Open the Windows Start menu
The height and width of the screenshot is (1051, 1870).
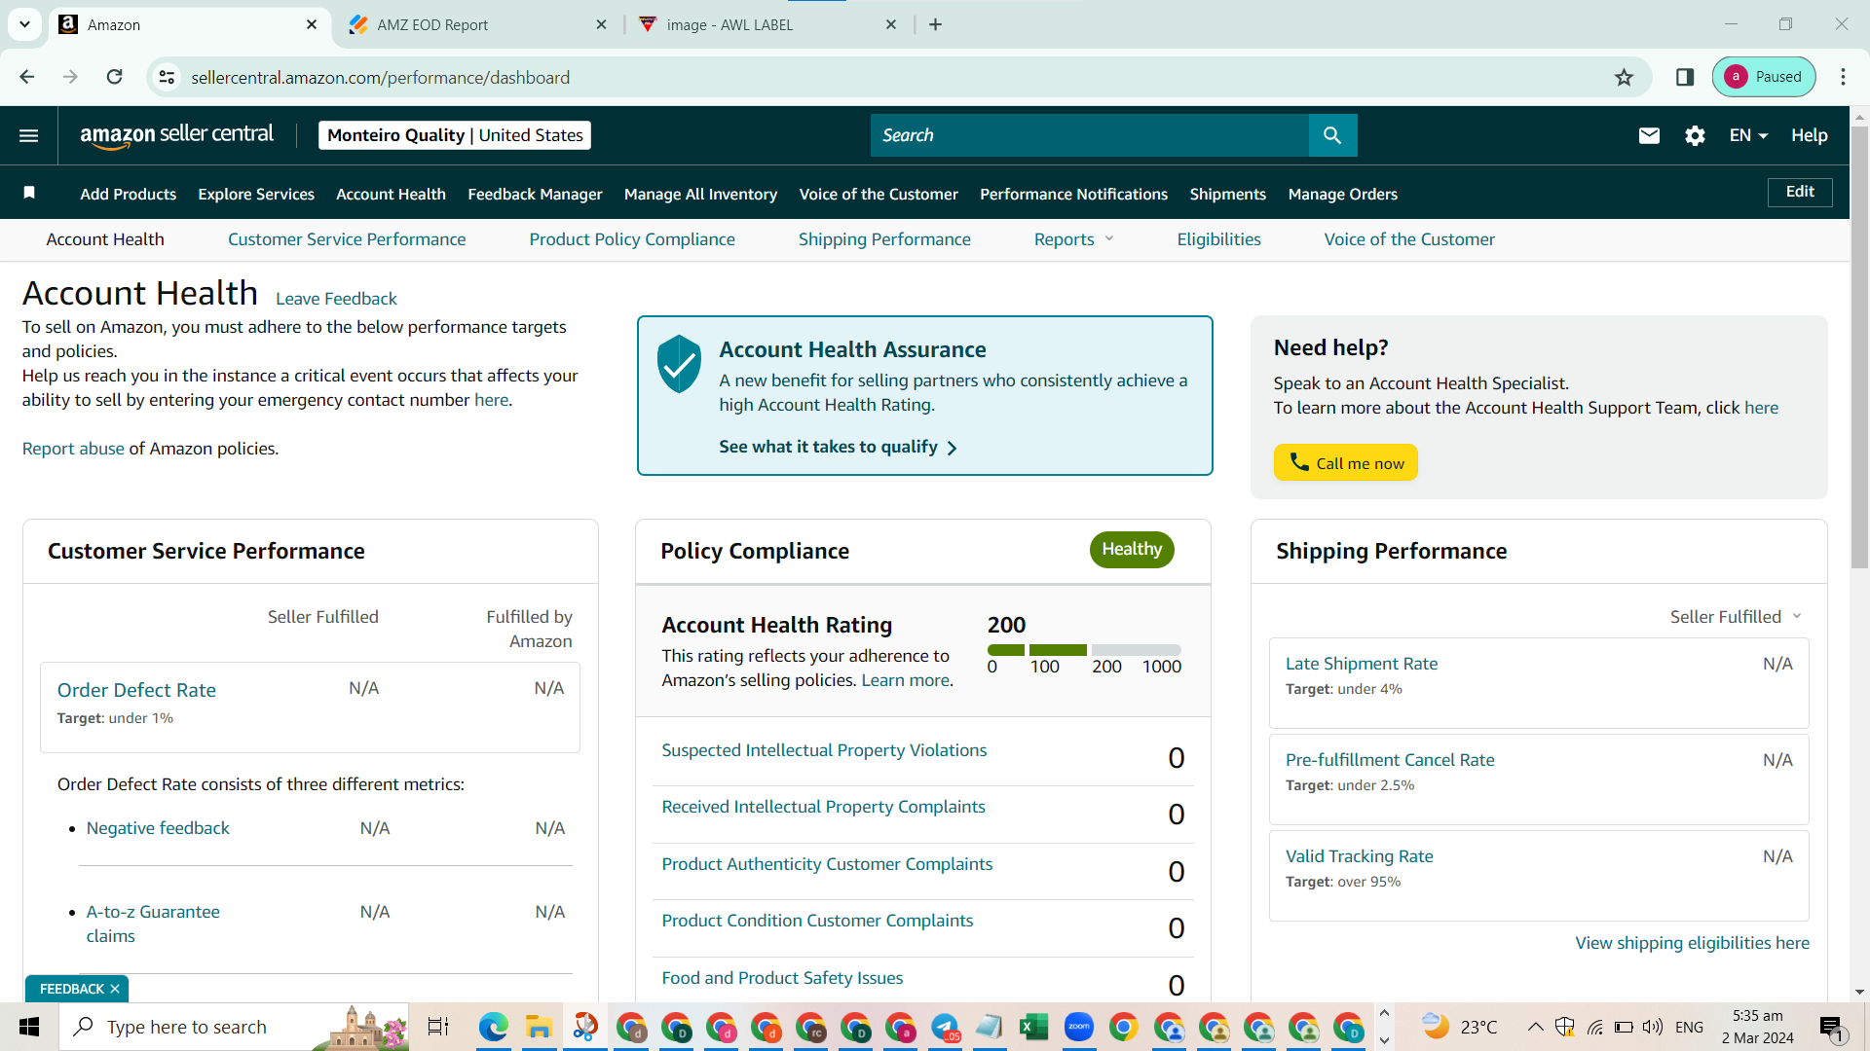click(x=29, y=1027)
